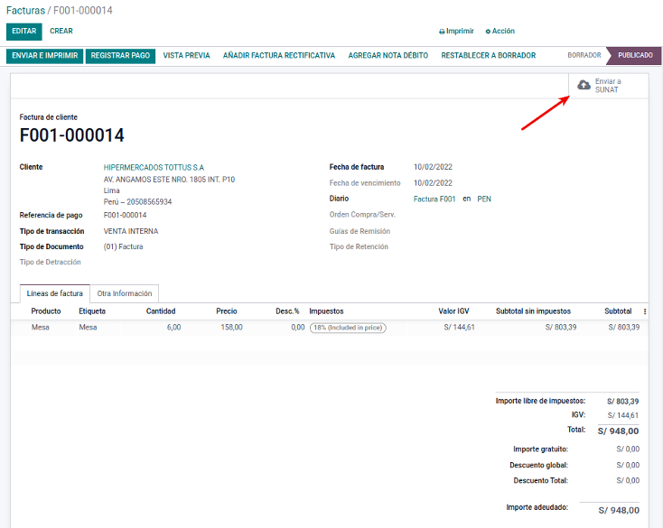Go back via Facturas breadcrumb link
663x528 pixels.
pyautogui.click(x=25, y=10)
